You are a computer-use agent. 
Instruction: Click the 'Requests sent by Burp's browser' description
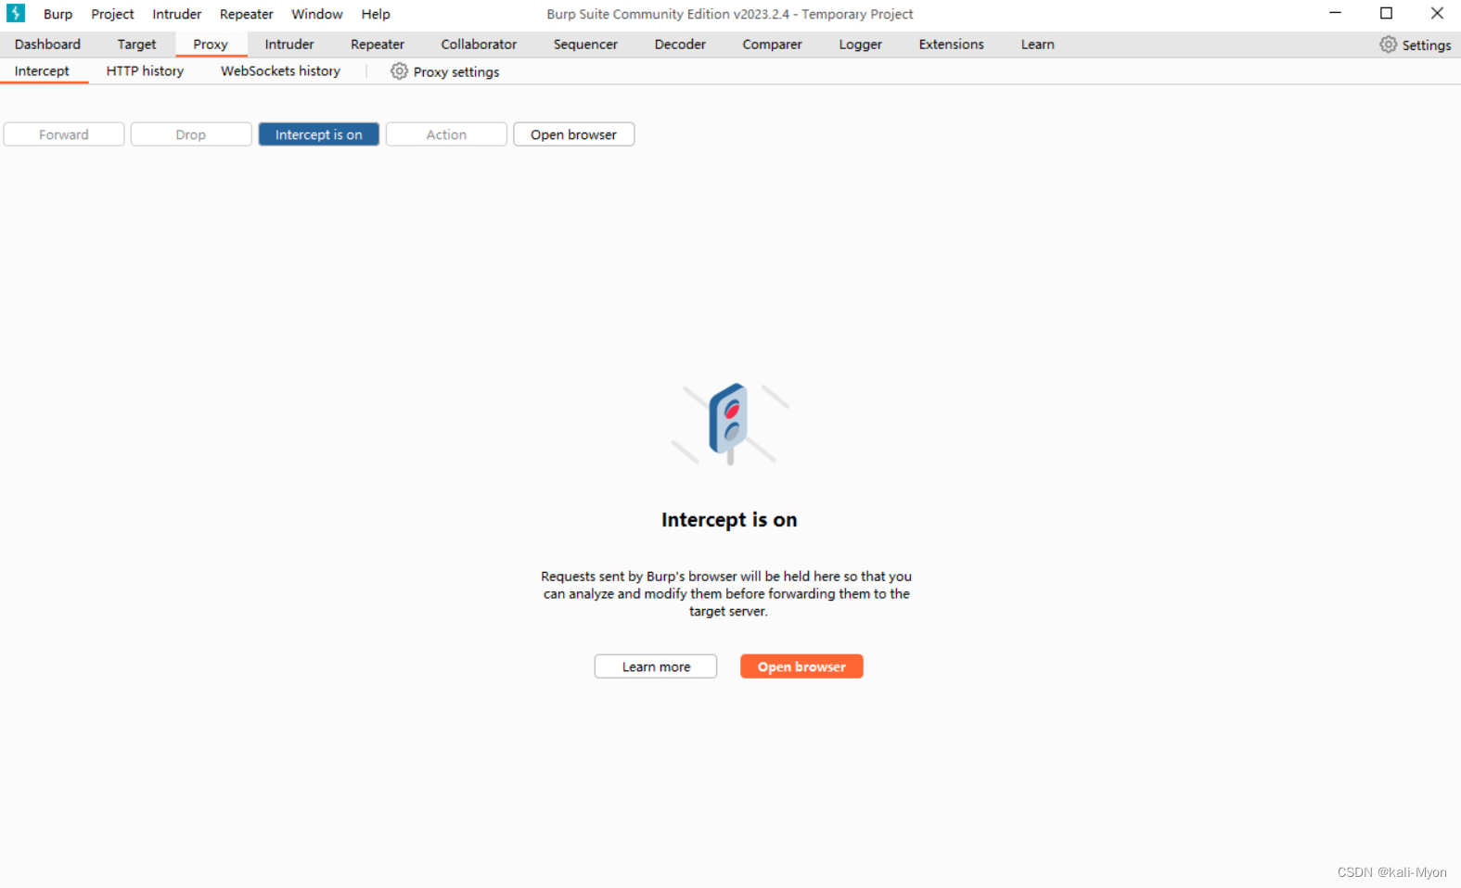point(726,593)
